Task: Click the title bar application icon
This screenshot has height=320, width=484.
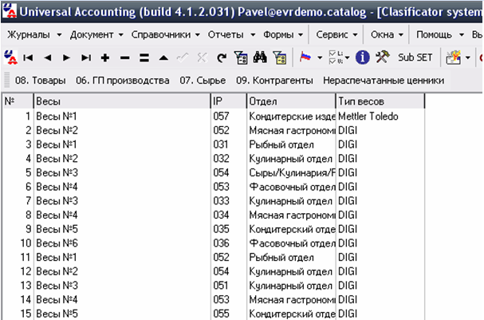Action: point(10,11)
